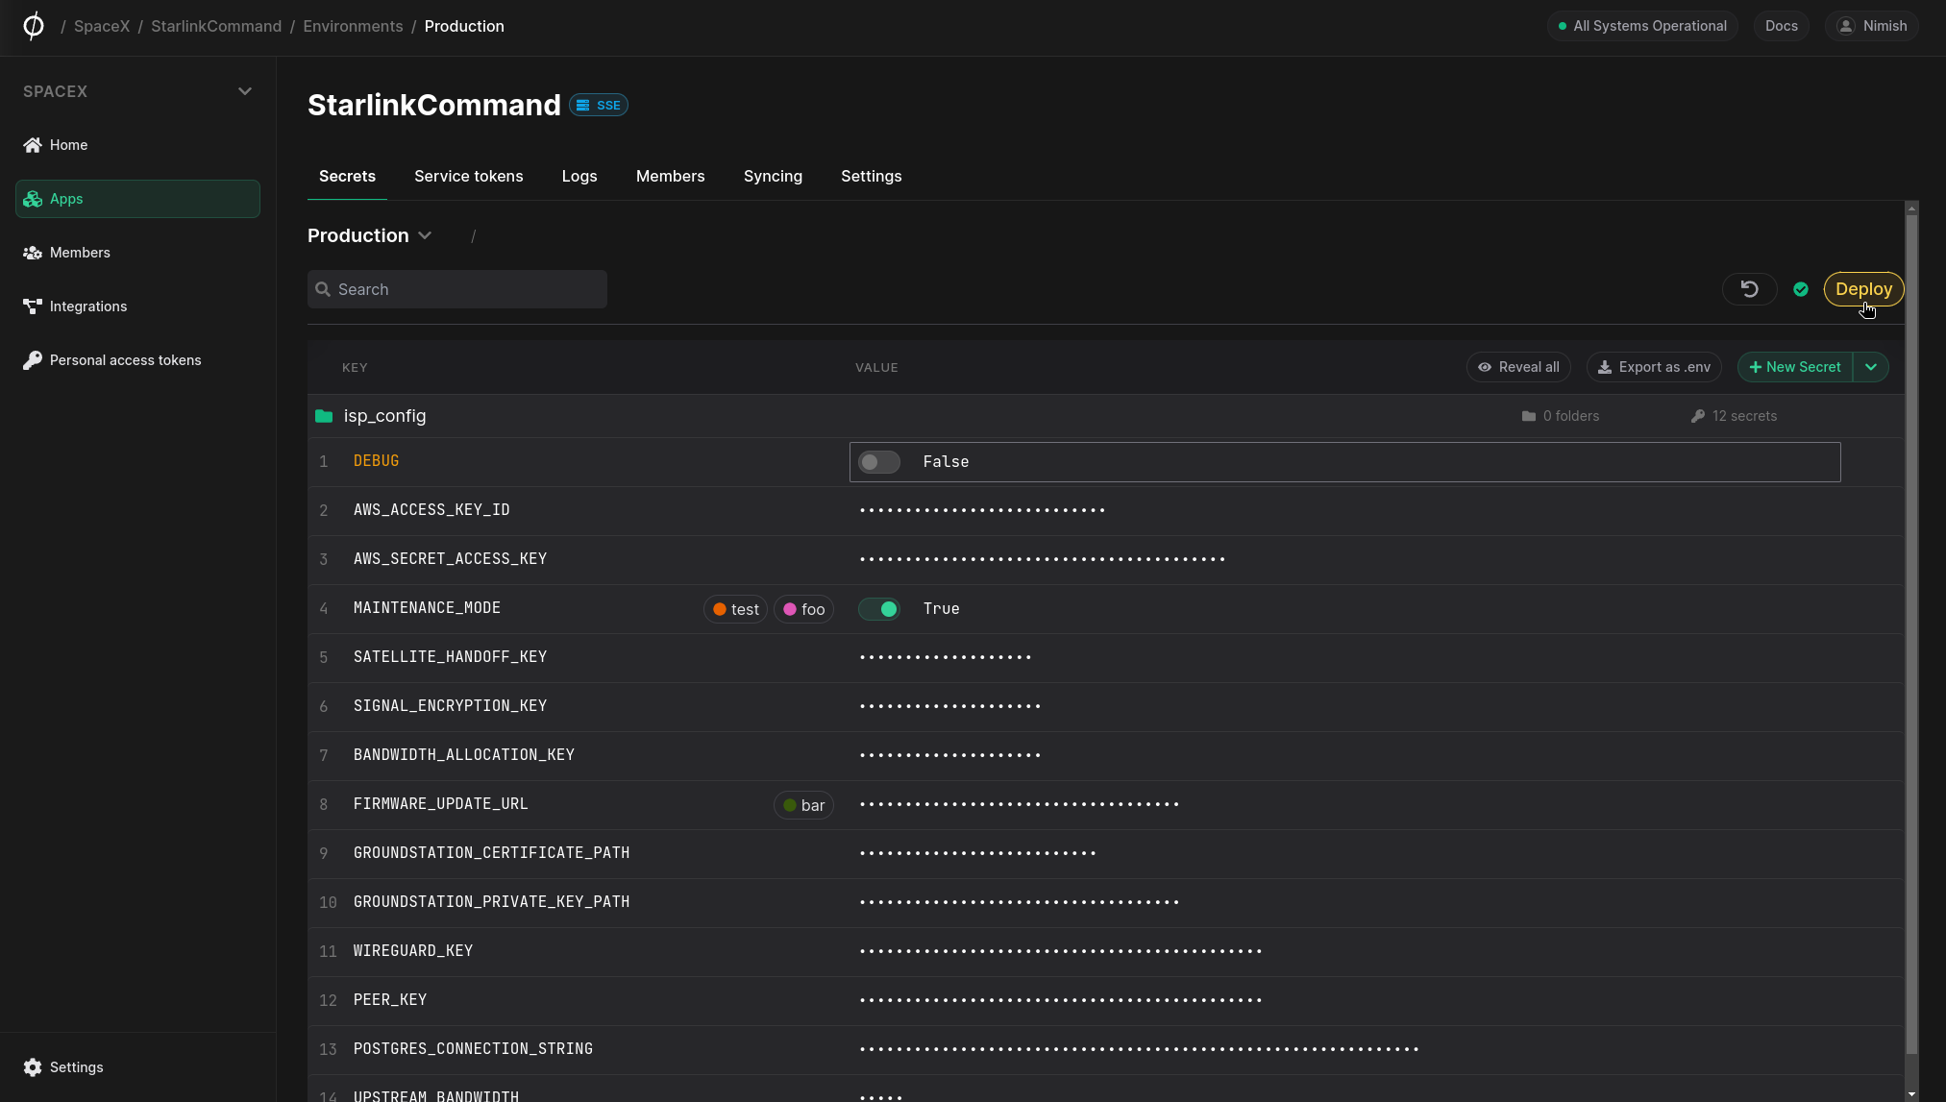The image size is (1946, 1102).
Task: Click the undo/discard changes icon
Action: (x=1749, y=289)
